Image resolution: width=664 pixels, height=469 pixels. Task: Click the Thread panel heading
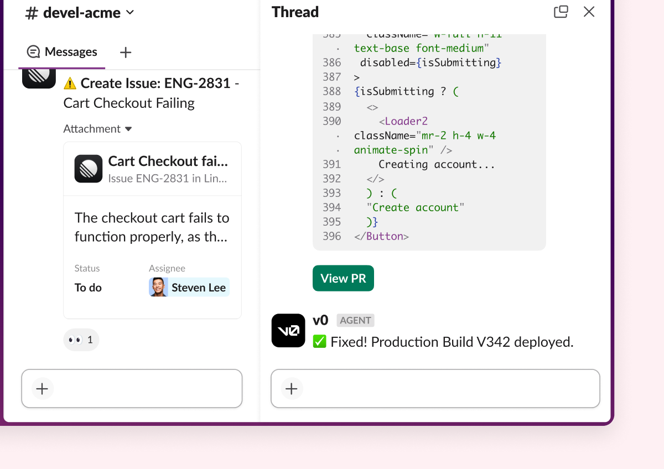[295, 12]
